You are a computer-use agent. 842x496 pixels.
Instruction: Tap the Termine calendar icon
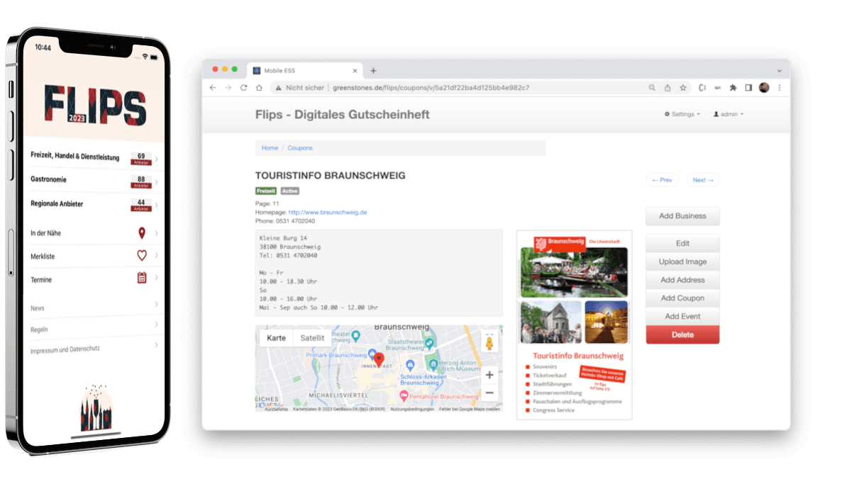142,278
